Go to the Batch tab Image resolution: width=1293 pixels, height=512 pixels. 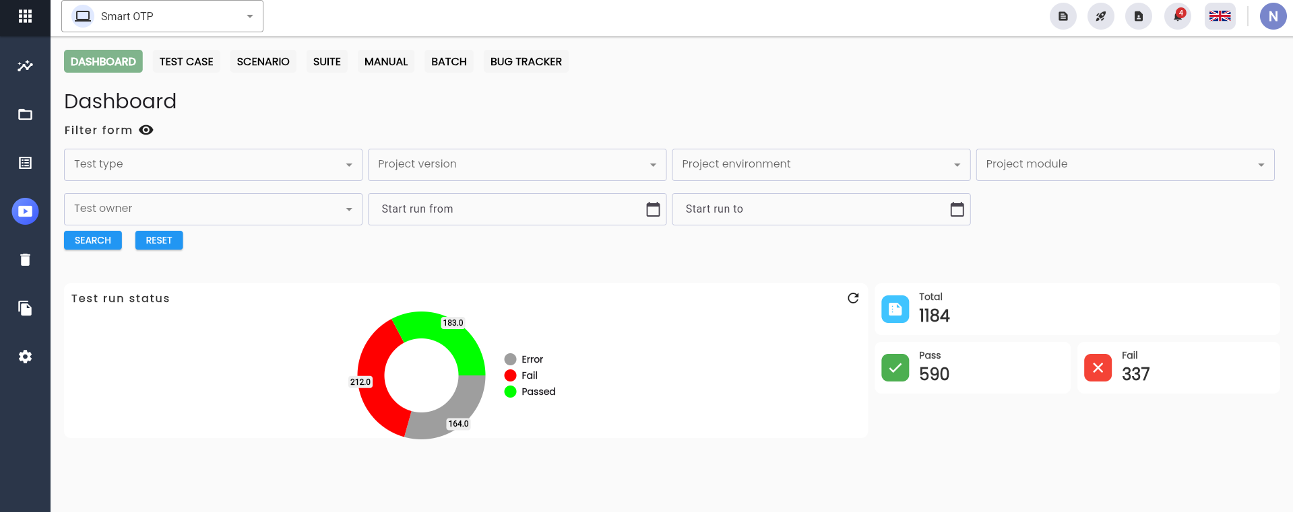point(449,61)
